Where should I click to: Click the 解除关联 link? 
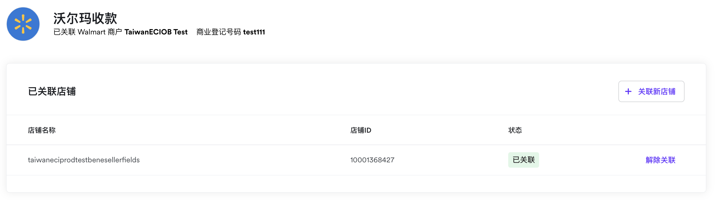[661, 160]
